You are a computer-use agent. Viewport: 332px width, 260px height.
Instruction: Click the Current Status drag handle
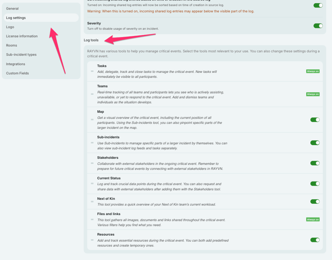[92, 184]
